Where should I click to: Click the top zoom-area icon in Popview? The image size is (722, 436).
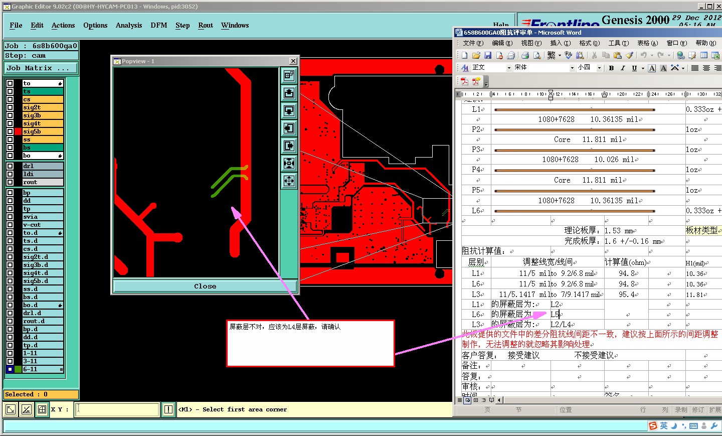(x=289, y=75)
